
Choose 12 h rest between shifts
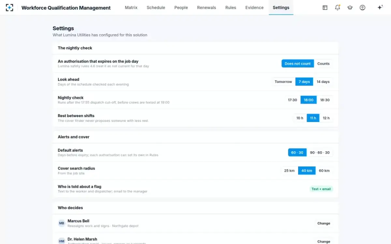326,118
